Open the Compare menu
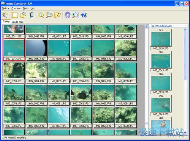Image resolution: width=190 pixels, height=141 pixels. [x=16, y=8]
